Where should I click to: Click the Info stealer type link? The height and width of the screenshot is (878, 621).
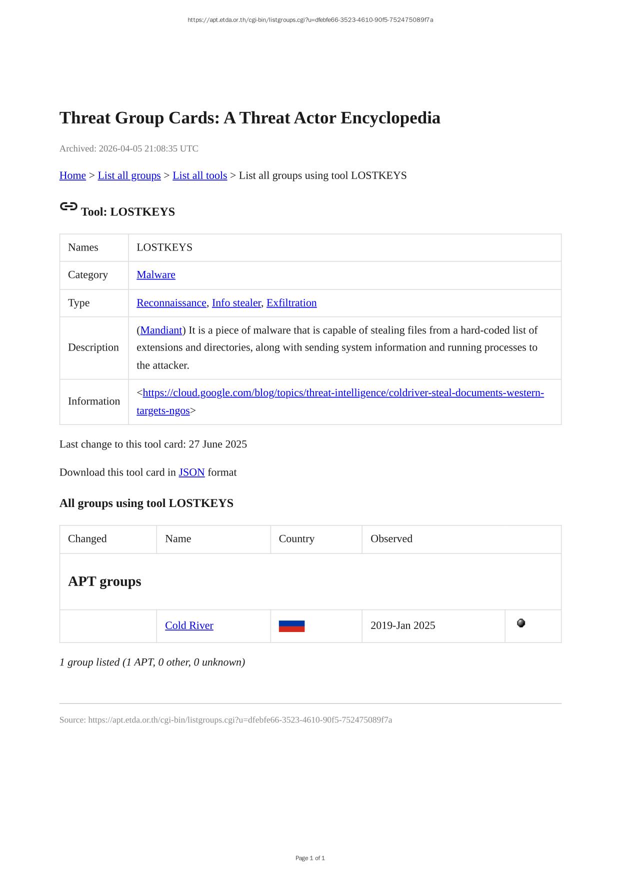pos(236,302)
